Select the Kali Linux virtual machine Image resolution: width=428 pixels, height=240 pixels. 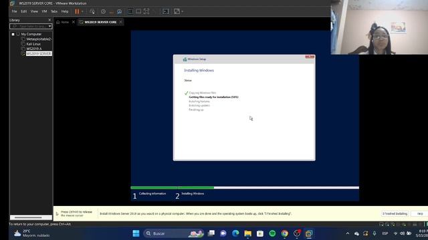pos(33,44)
